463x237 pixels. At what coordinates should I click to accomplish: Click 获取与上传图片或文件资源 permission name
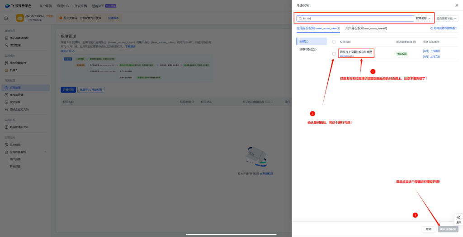coord(356,51)
